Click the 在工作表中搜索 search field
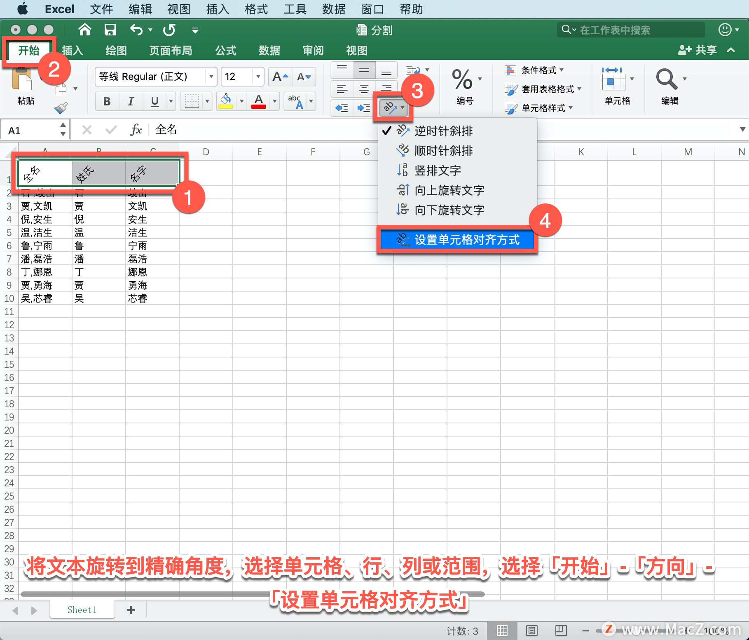This screenshot has width=749, height=640. pos(631,30)
